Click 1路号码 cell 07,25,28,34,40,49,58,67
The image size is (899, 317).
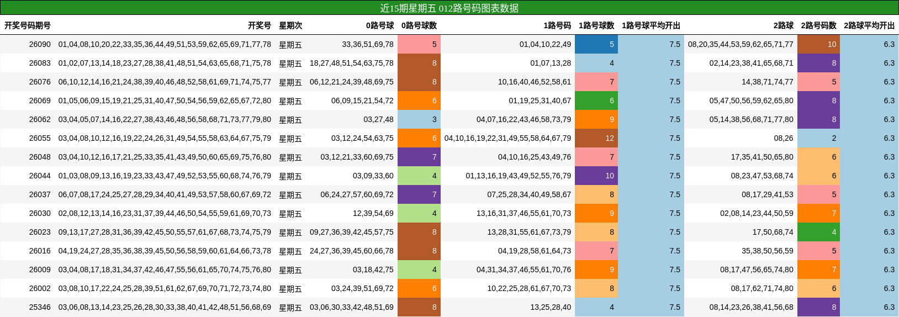click(529, 194)
